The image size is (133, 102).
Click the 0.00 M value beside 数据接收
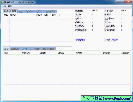pyautogui.click(x=94, y=11)
